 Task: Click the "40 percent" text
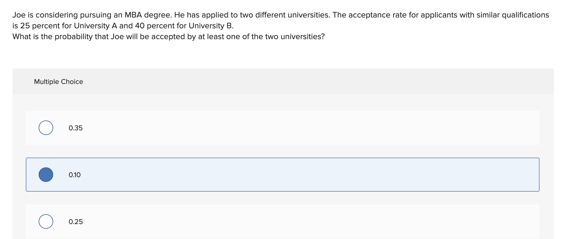(x=153, y=26)
